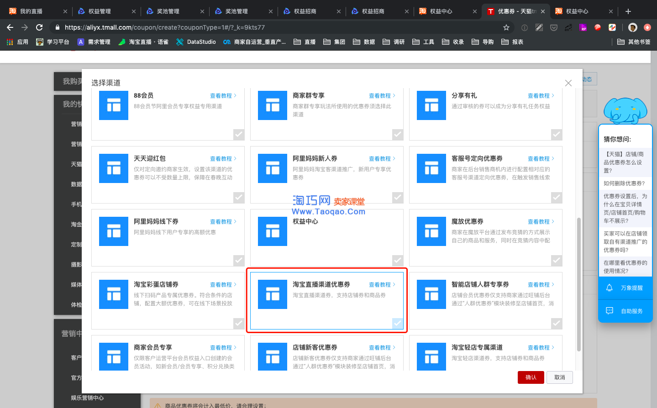
Task: Click the 淘宝轻店专属渠道 channel icon
Action: (431, 356)
